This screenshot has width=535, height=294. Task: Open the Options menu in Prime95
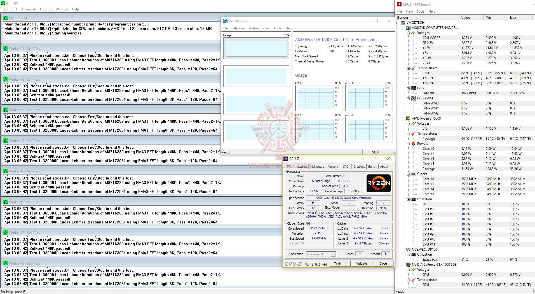pyautogui.click(x=46, y=9)
